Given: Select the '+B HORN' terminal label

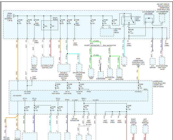Looking at the screenshot, I should click(x=27, y=92).
